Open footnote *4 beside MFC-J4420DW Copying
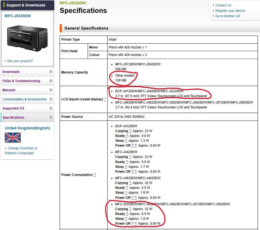Screen dimensions: 260x230 pyautogui.click(x=130, y=156)
